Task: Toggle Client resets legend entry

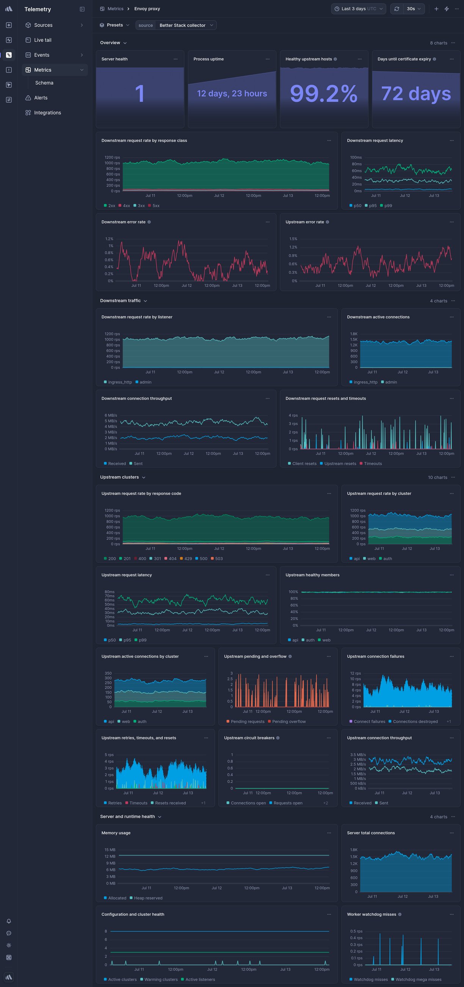Action: click(302, 464)
